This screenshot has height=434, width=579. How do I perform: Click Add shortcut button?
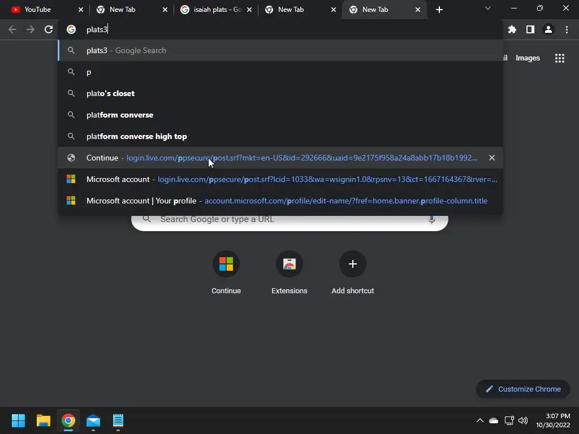click(x=353, y=272)
